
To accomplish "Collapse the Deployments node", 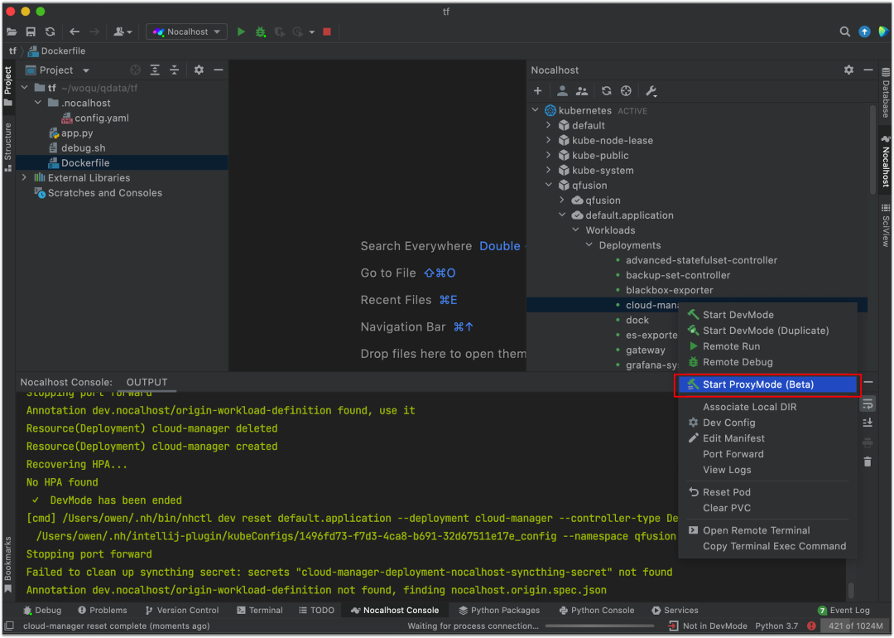I will [589, 244].
